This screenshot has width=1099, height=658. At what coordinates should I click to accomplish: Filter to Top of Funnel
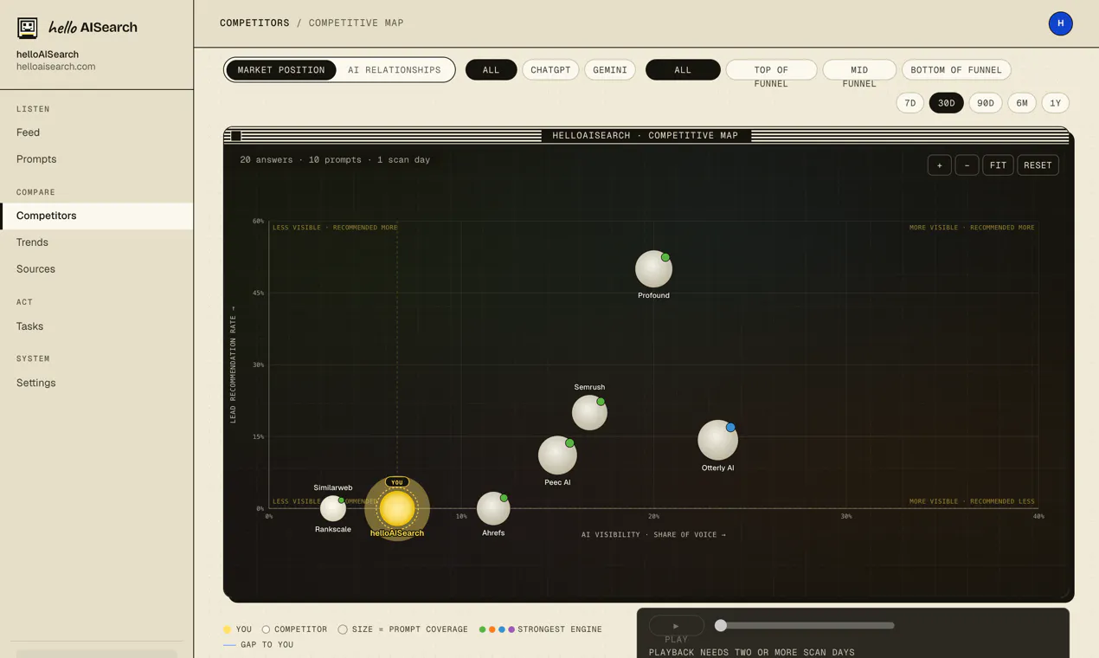click(771, 70)
